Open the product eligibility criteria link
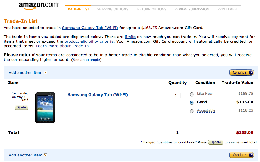 tap(89, 41)
